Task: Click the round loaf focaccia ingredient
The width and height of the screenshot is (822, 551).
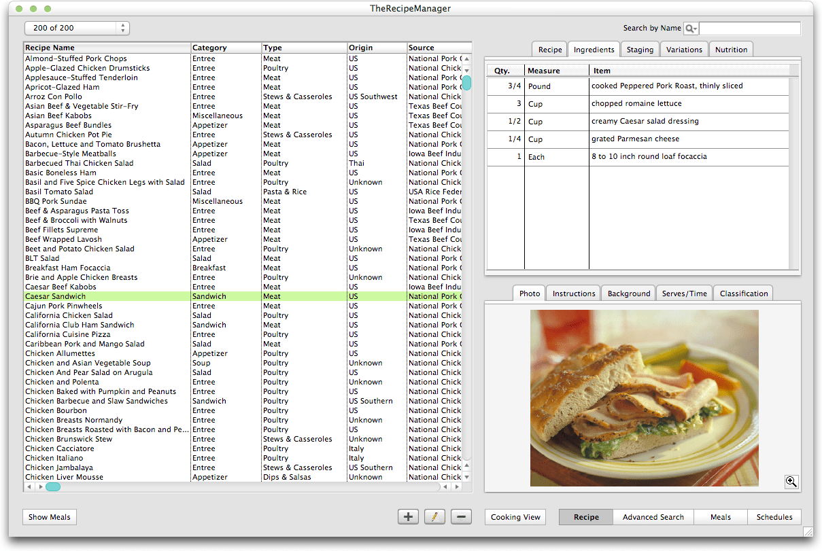Action: point(649,157)
